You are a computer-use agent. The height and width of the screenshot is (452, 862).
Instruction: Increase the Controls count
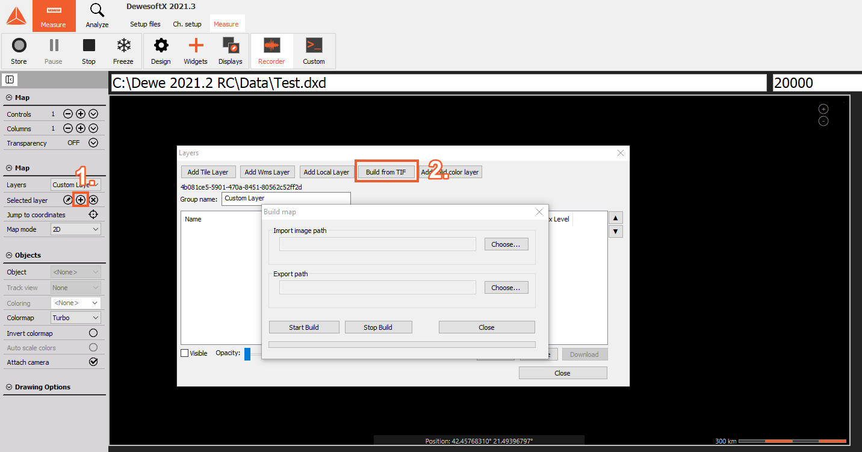[81, 114]
